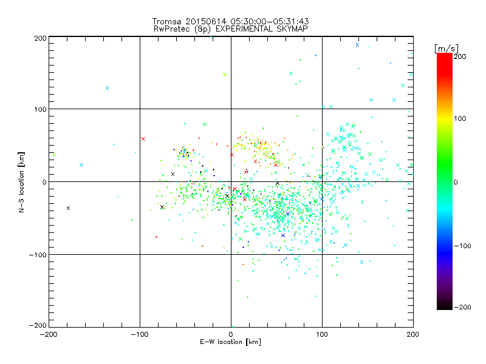The width and height of the screenshot is (486, 364).
Task: Click the E-W axis tick label '-100'
Action: (x=140, y=334)
